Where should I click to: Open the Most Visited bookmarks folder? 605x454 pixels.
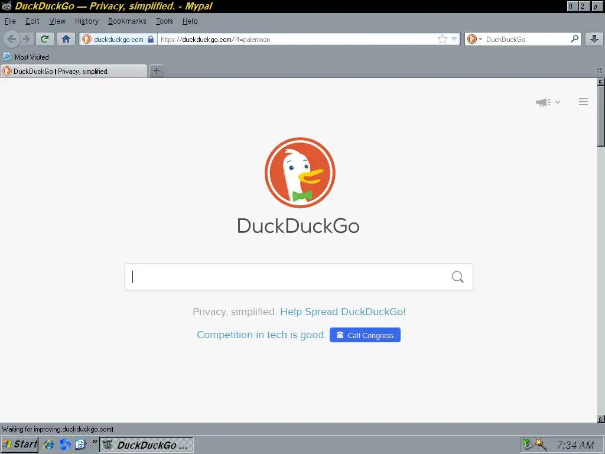(x=26, y=57)
